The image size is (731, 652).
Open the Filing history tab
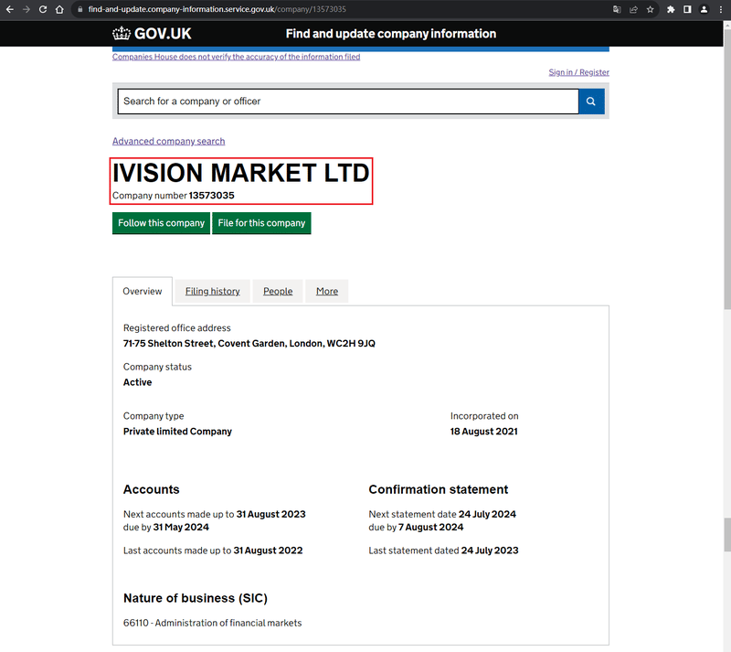[213, 291]
